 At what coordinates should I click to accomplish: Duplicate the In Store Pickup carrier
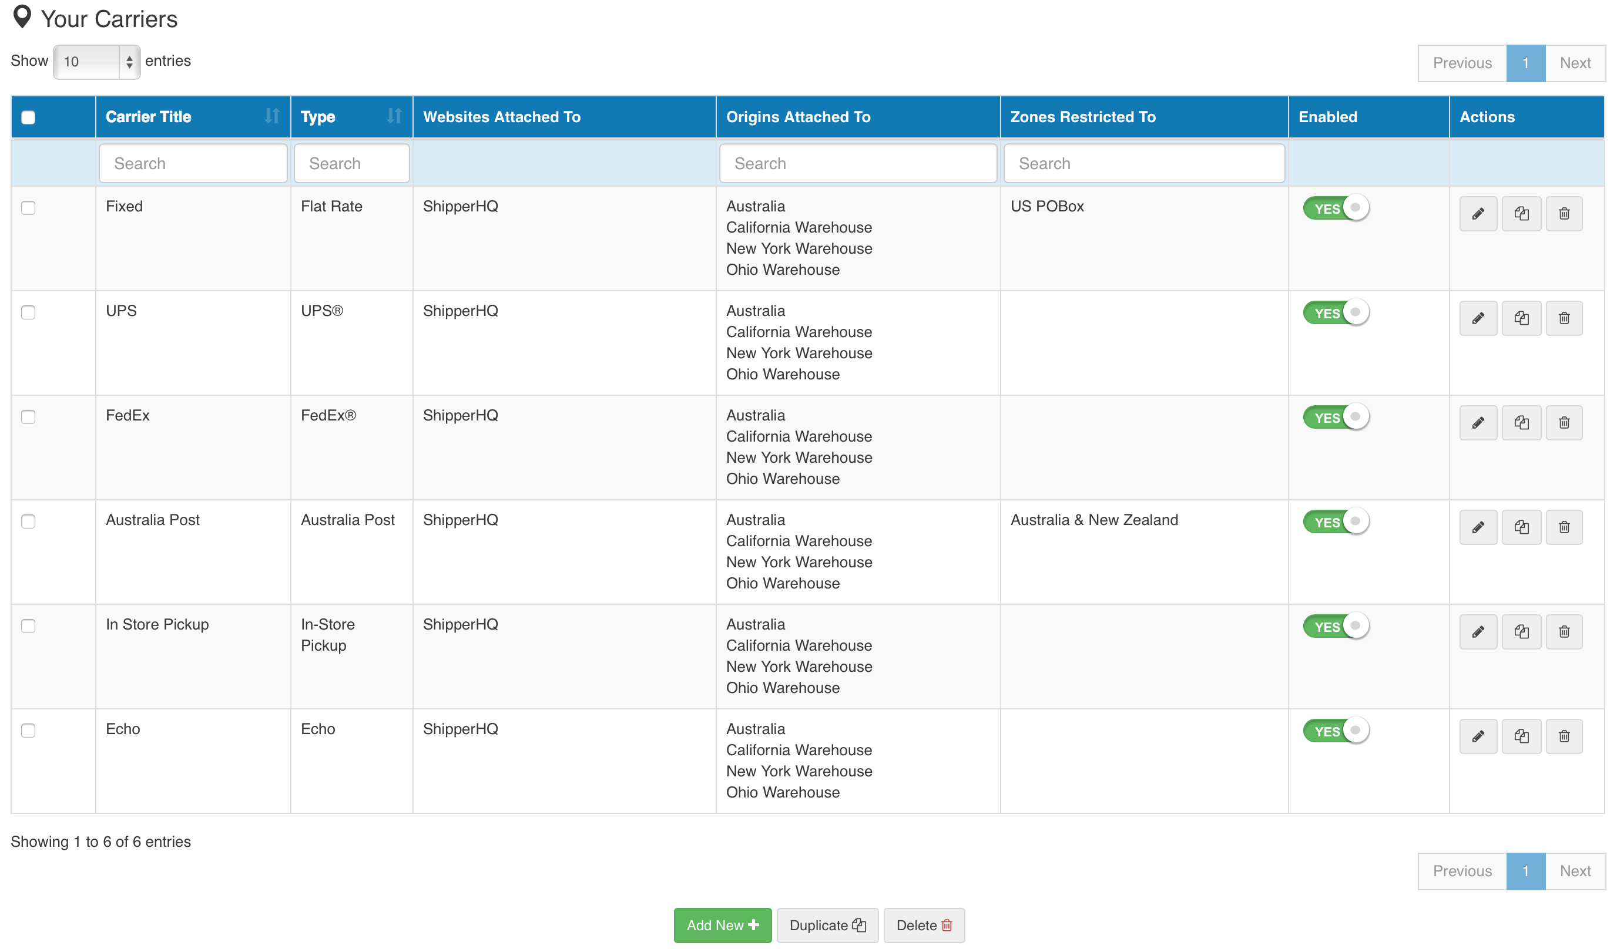pyautogui.click(x=1521, y=632)
